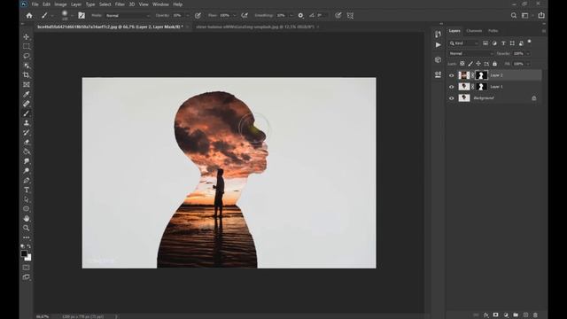Viewport: 567px width, 319px height.
Task: Toggle pressure for opacity button
Action: coord(198,16)
